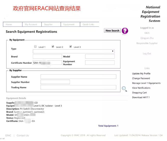Click the Log Out link
The image size is (167, 141).
click(x=147, y=54)
